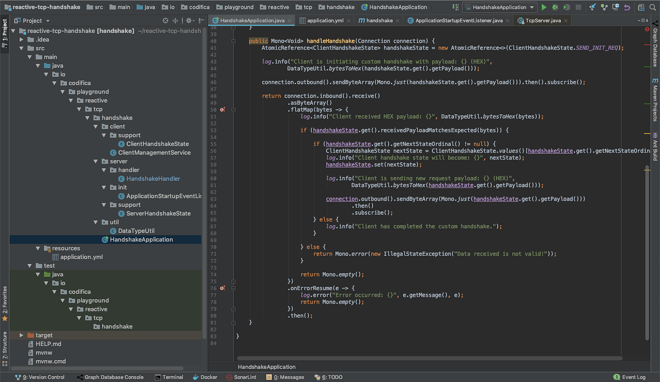Open Project panel settings gear

point(189,21)
